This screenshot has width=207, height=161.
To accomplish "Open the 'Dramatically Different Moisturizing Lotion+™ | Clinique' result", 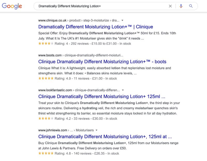I will (95, 27).
